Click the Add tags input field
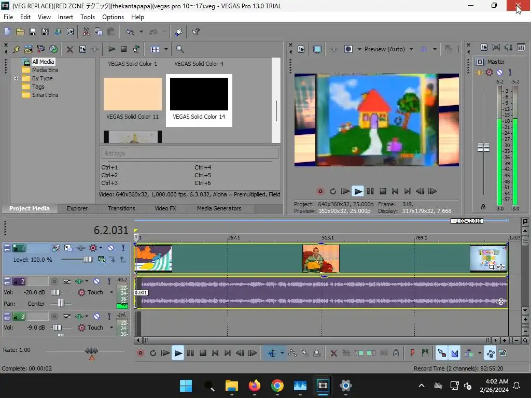 coord(190,153)
